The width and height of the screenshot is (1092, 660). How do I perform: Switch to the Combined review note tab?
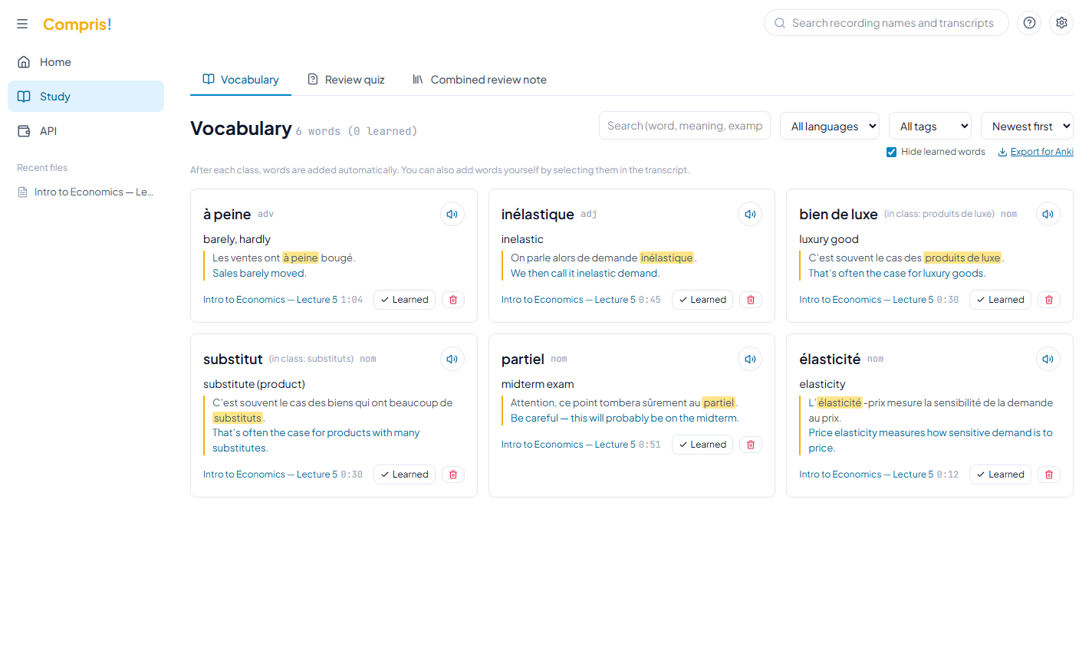pyautogui.click(x=479, y=80)
